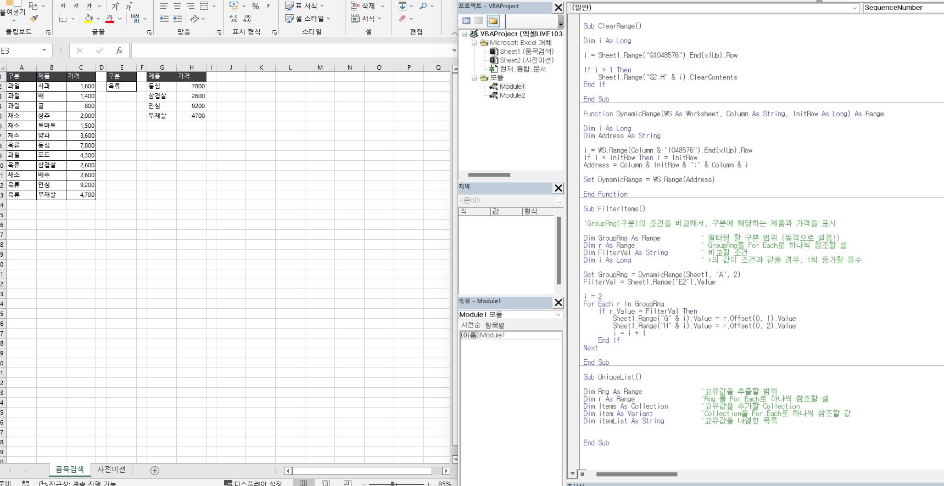944x486 pixels.
Task: Open the (일반) object dropdown
Action: [x=854, y=8]
